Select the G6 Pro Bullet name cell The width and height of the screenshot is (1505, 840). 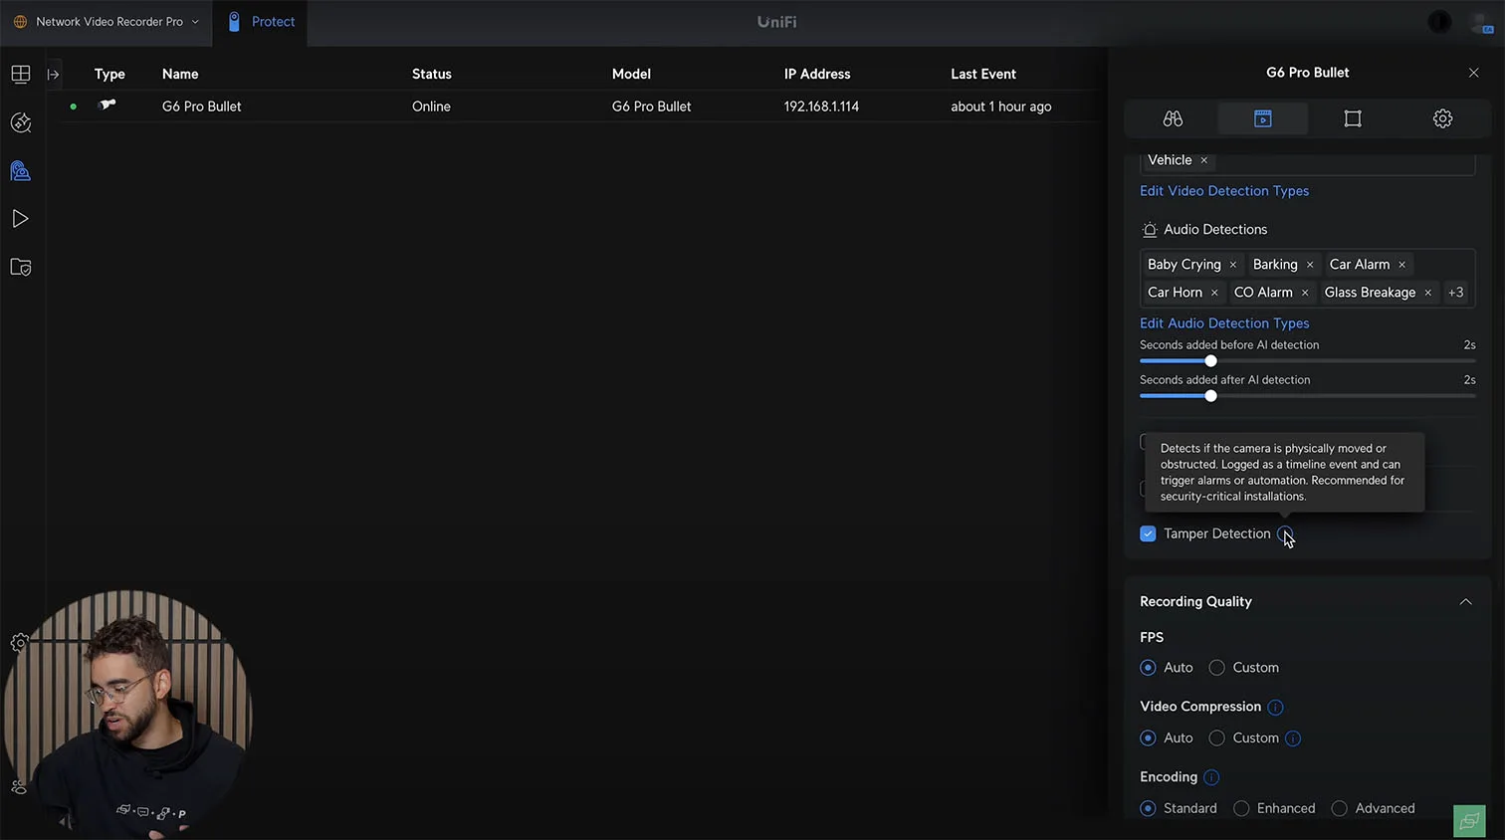[x=202, y=106]
